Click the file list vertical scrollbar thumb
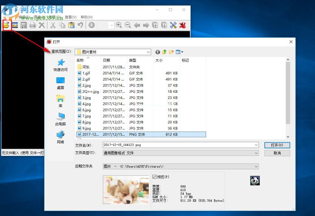Viewport: 315px width, 216px height. (288, 93)
